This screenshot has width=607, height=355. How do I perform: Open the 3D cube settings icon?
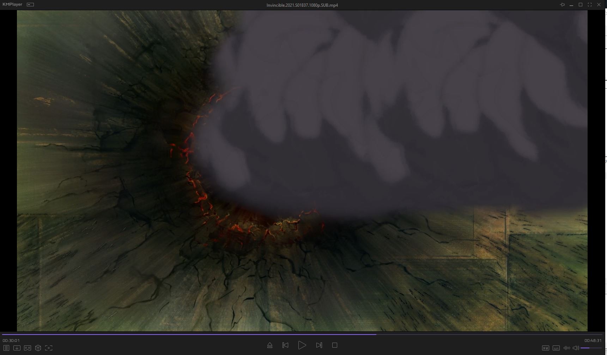[38, 348]
